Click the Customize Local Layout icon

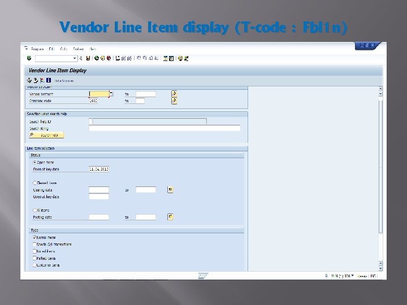coord(187,58)
